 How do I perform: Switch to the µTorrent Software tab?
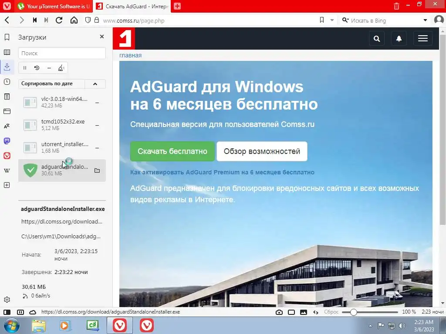[54, 6]
